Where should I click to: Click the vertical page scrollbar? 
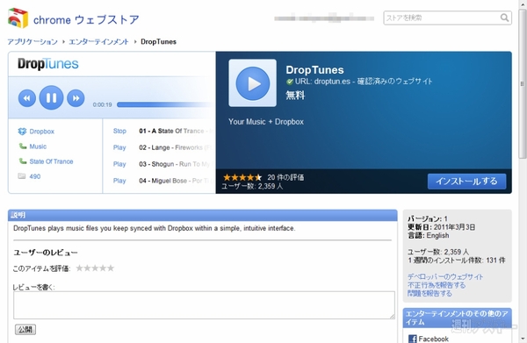pos(522,84)
